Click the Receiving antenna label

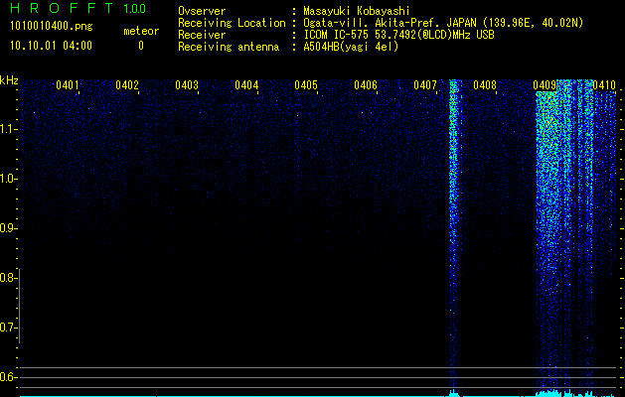tap(229, 47)
